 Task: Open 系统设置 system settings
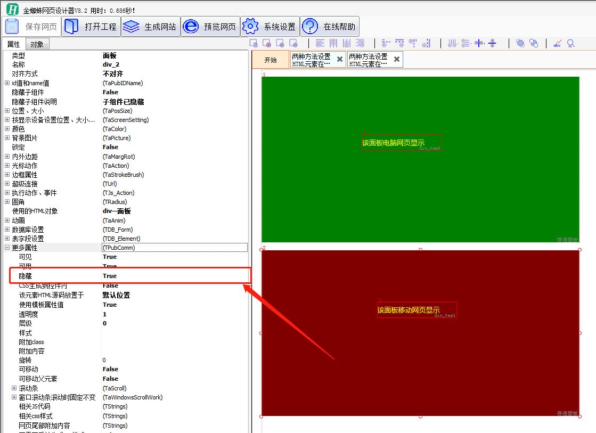[270, 27]
